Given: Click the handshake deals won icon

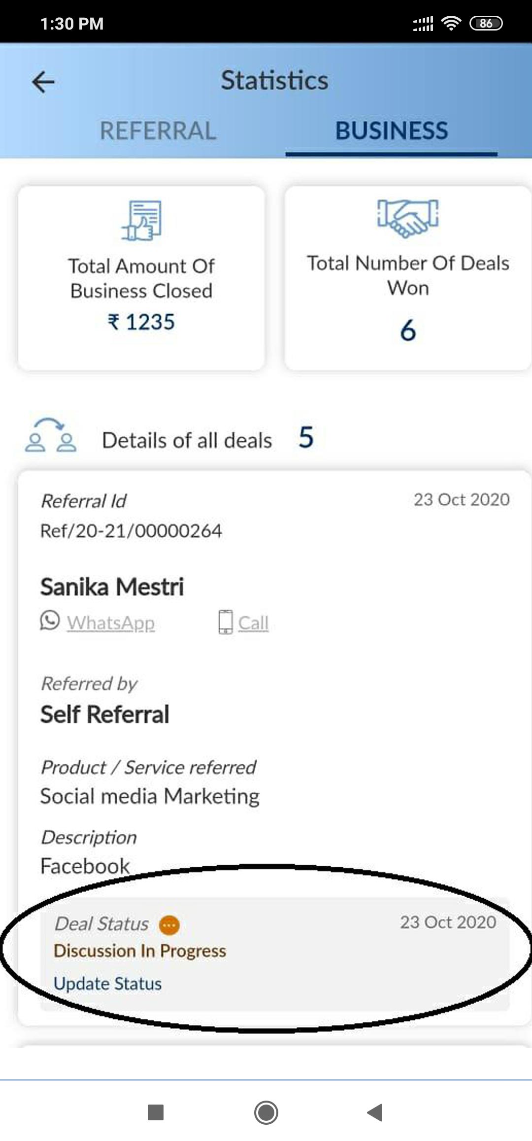Looking at the screenshot, I should click(408, 217).
